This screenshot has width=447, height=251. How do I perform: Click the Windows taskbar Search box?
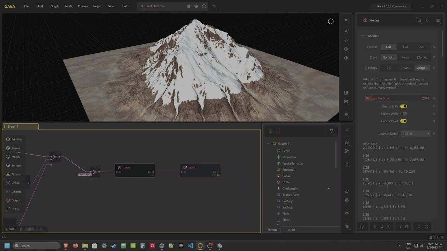(37, 246)
